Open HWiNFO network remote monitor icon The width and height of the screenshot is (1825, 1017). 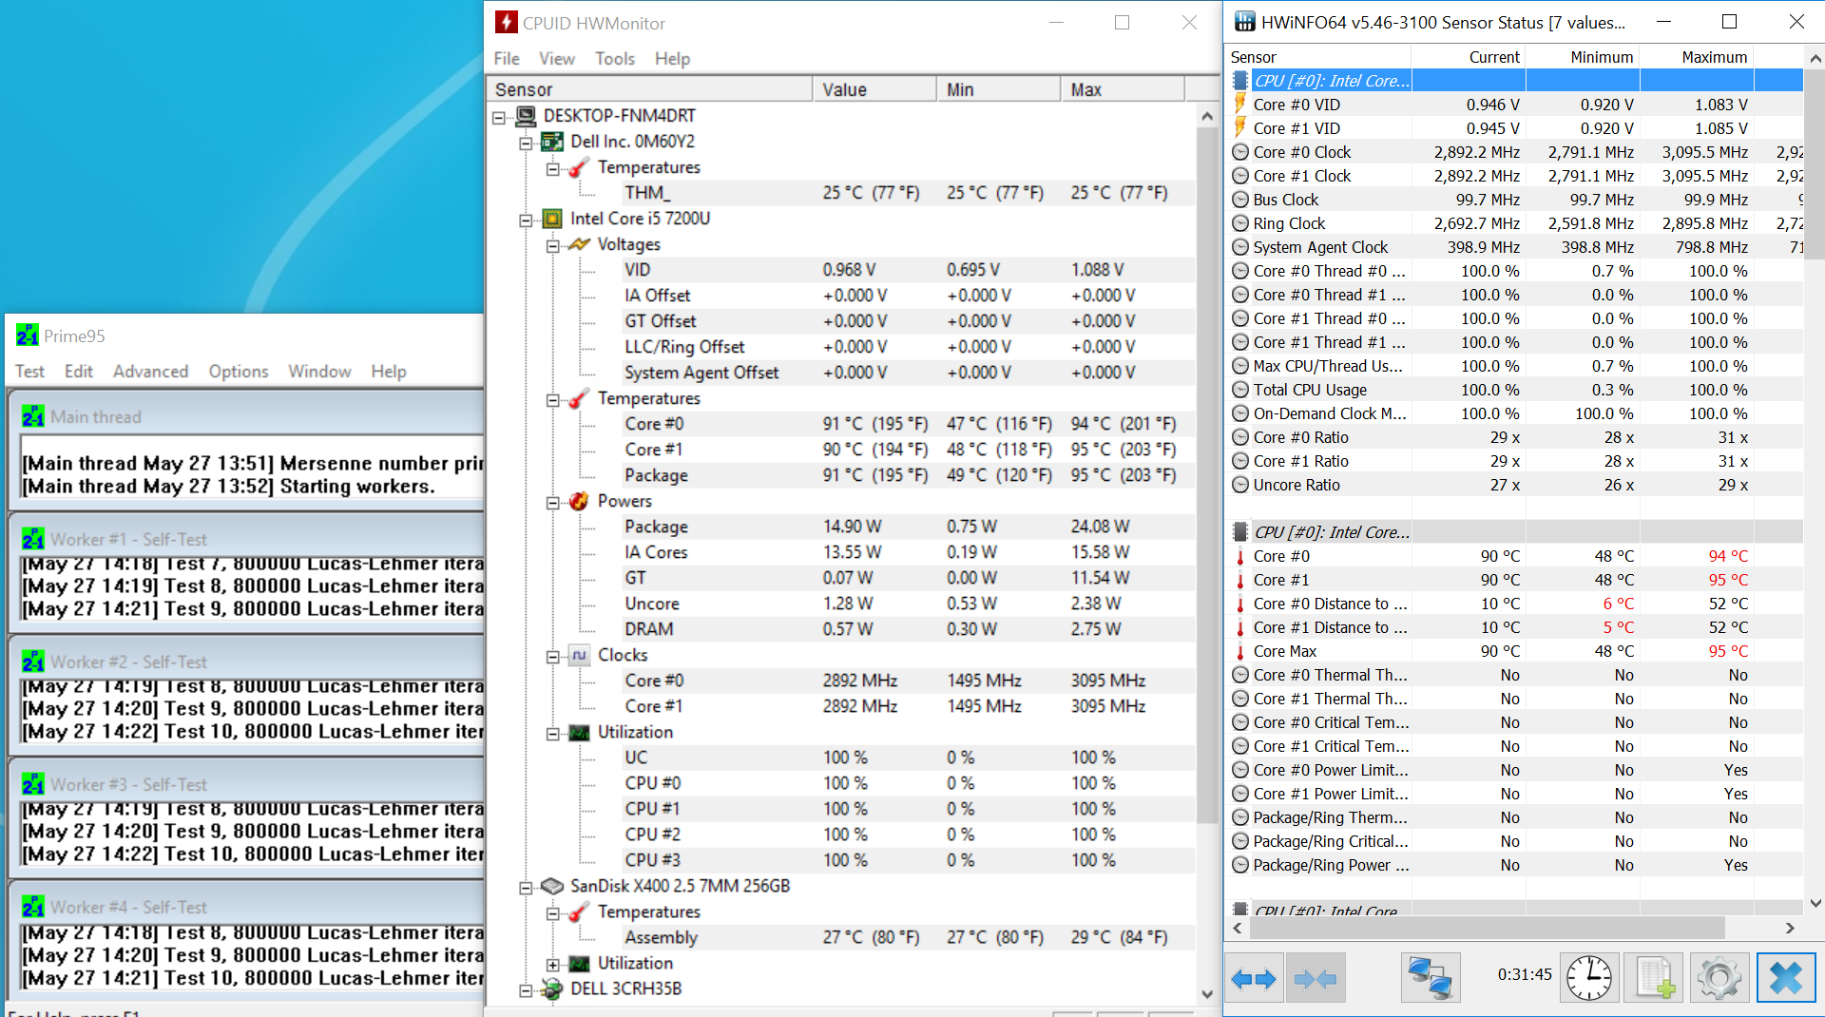(1431, 978)
